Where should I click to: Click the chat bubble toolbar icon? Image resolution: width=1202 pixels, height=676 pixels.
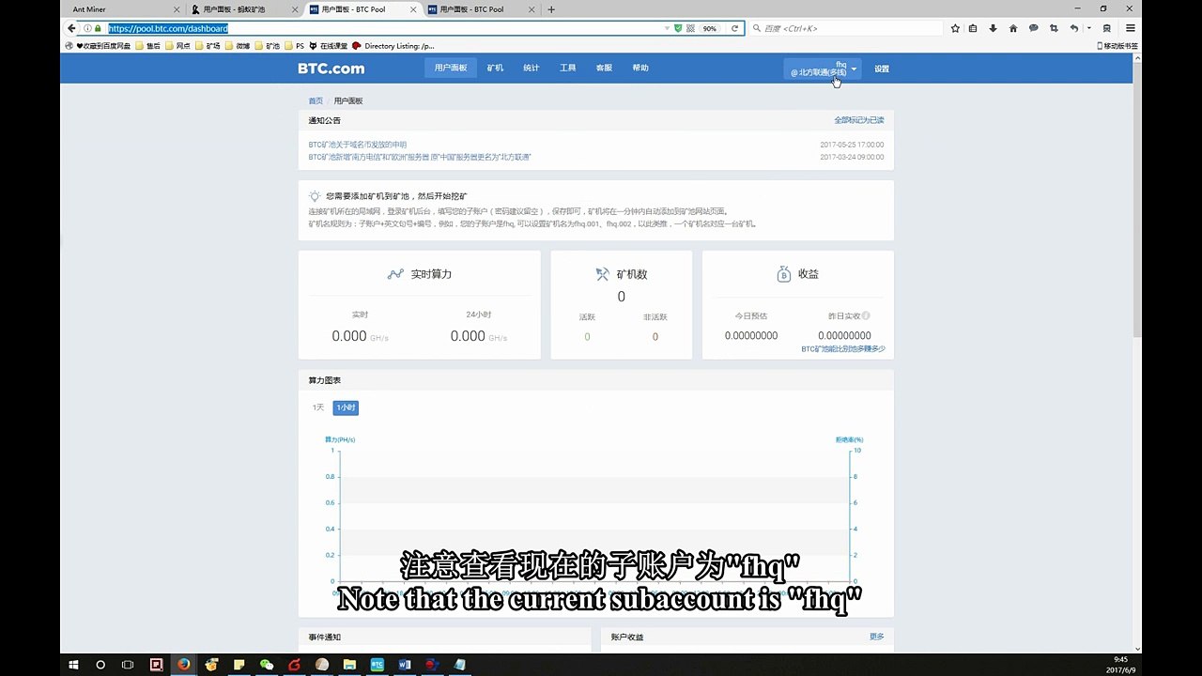1033,28
